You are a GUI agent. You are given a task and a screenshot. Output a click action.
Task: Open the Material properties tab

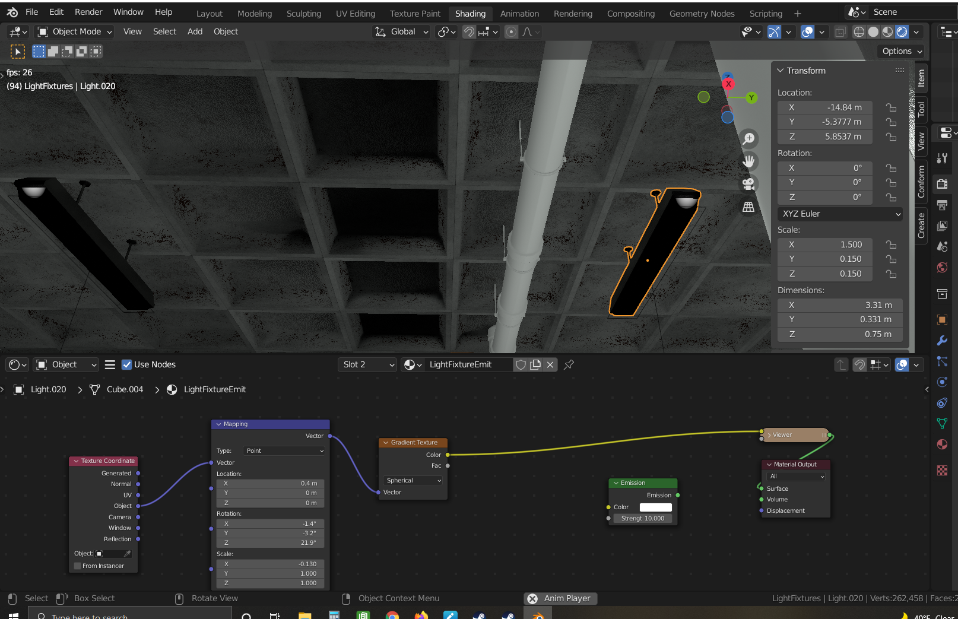tap(942, 444)
